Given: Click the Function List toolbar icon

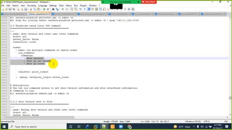Looking at the screenshot, I should [104, 9].
